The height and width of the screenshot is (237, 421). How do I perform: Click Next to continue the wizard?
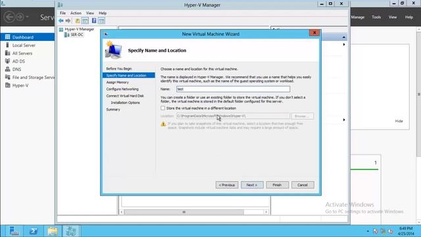pos(252,185)
